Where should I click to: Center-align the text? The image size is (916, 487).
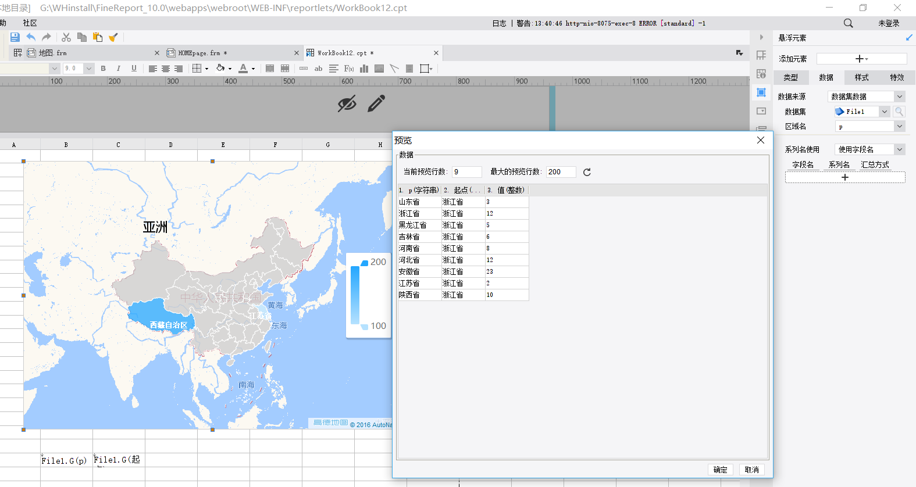[x=166, y=69]
